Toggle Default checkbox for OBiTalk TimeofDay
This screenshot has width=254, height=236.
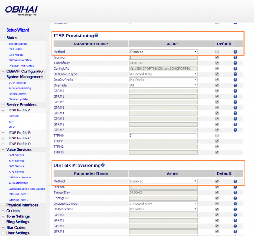[217, 192]
